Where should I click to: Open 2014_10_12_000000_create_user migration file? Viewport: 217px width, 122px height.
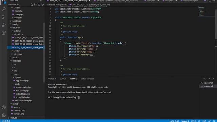point(29,38)
